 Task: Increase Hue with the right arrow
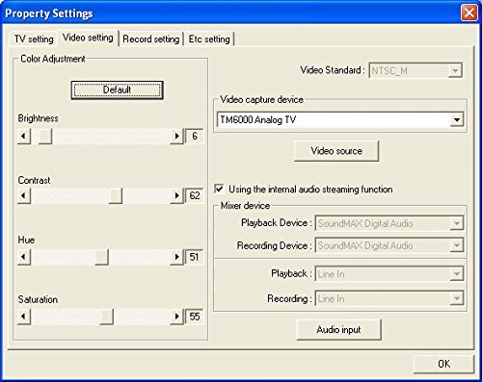(x=176, y=257)
